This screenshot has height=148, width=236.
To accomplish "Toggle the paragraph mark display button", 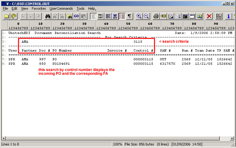I will tap(129, 16).
